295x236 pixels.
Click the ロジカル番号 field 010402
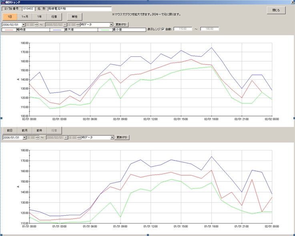click(28, 9)
